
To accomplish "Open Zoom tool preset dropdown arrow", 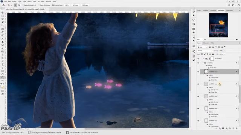I will pyautogui.click(x=11, y=5).
